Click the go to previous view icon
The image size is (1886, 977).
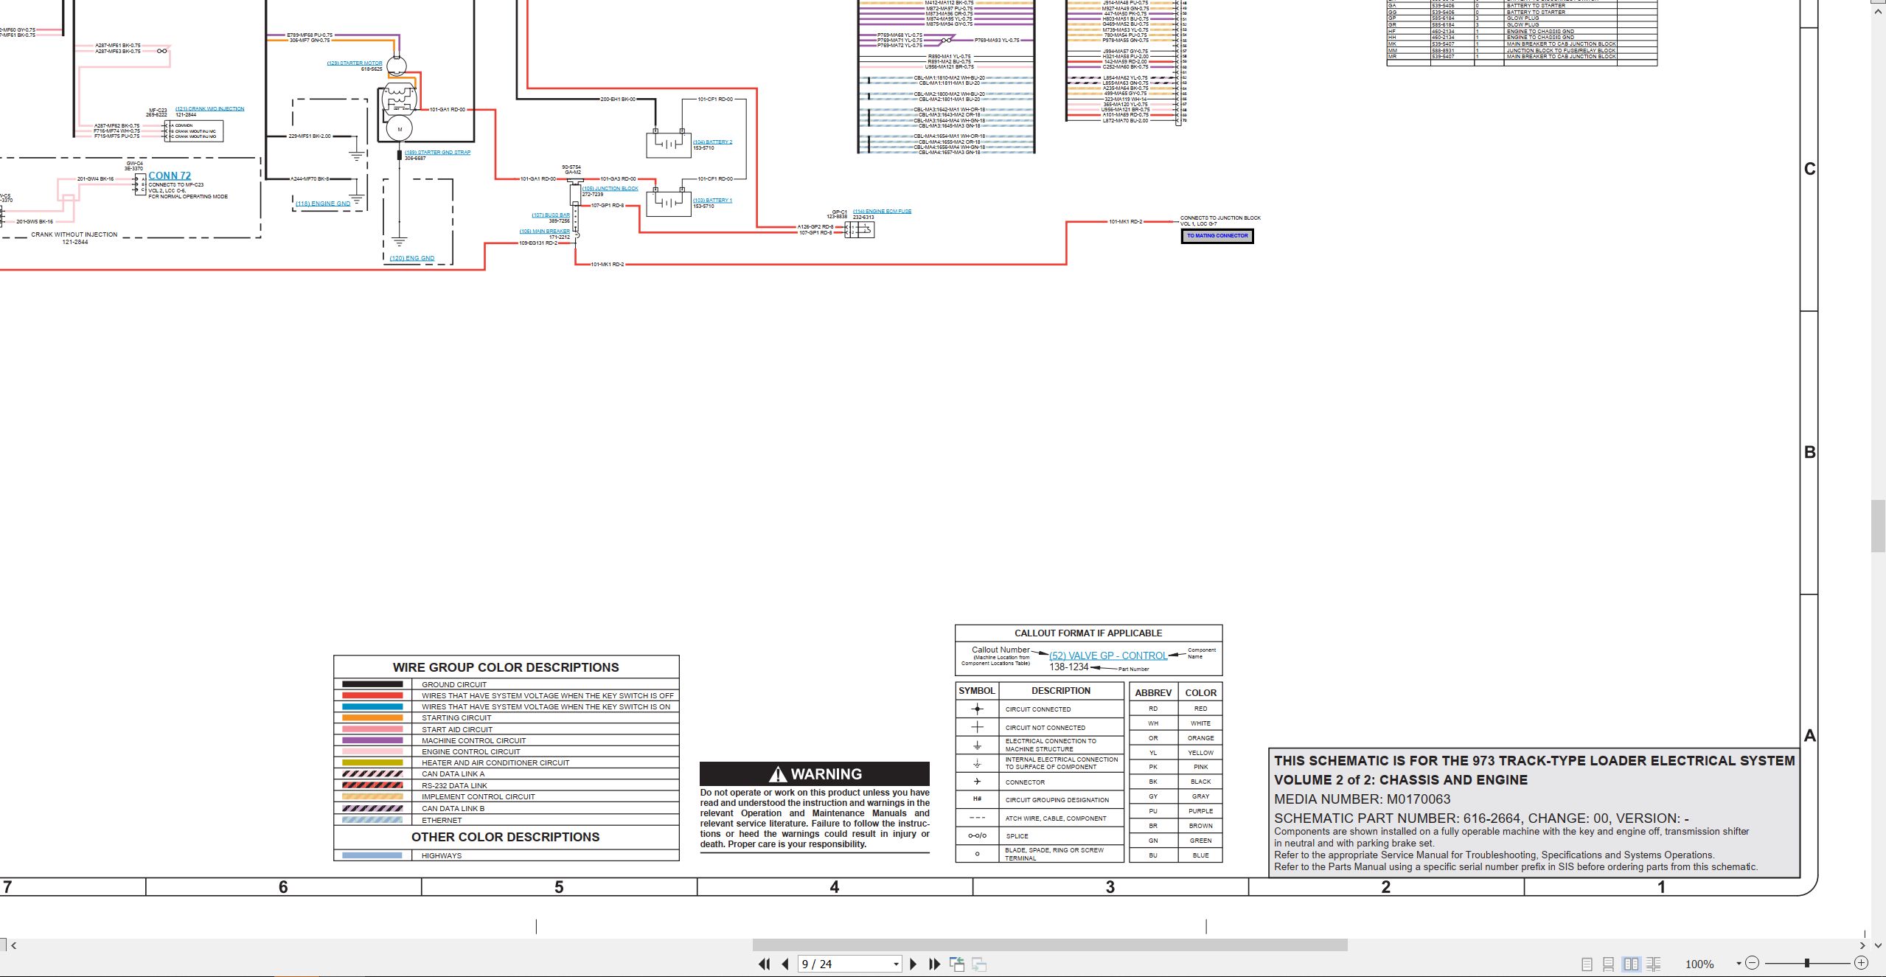click(x=957, y=964)
